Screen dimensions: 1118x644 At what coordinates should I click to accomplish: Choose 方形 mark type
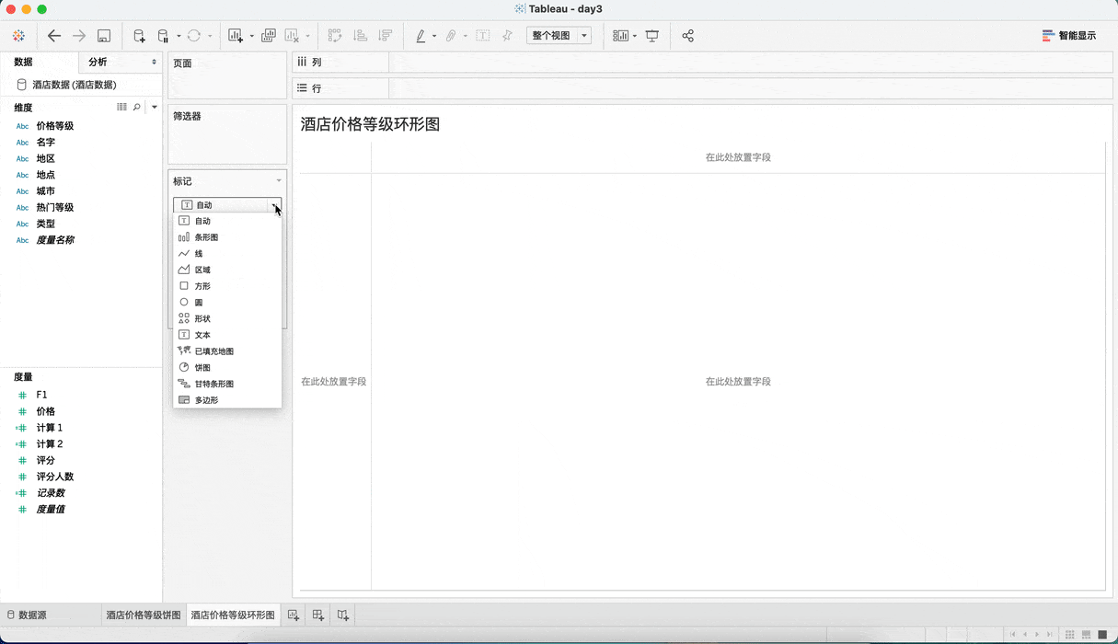(x=227, y=286)
